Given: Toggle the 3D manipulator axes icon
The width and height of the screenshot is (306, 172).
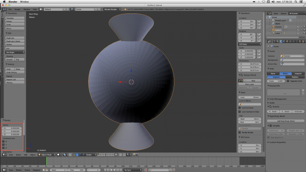Looking at the screenshot, I should (74, 155).
